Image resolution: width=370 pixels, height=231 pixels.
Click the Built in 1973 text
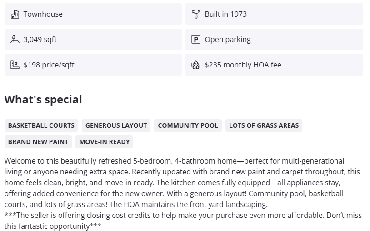[x=225, y=14]
